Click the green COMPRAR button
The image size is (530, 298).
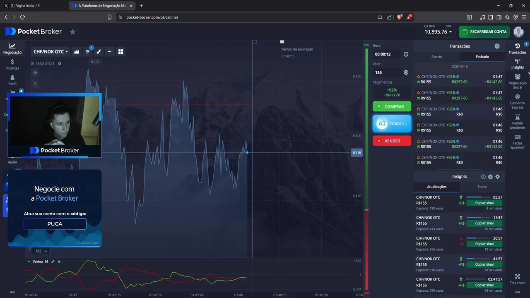point(392,107)
